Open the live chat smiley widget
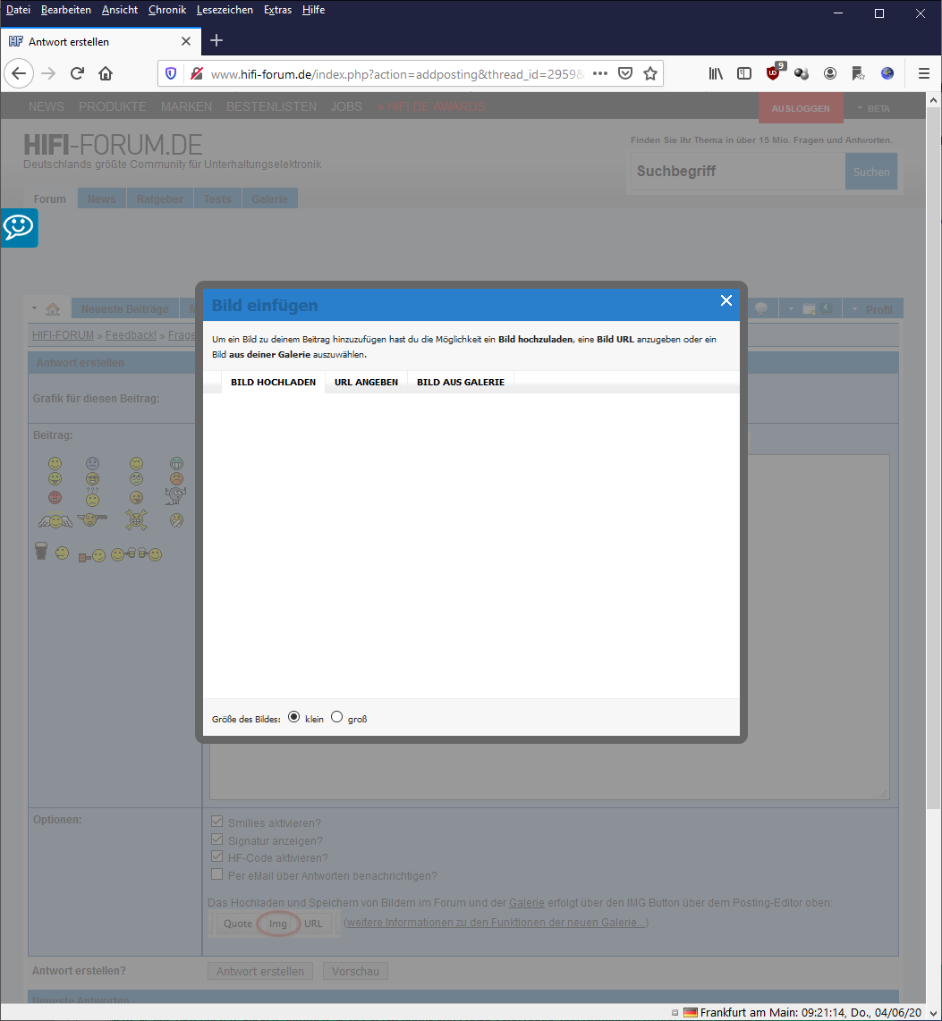The image size is (942, 1021). (x=19, y=228)
